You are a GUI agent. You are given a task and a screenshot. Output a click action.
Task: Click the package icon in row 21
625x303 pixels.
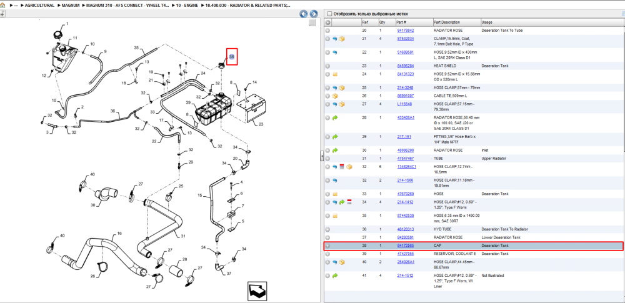(x=342, y=39)
